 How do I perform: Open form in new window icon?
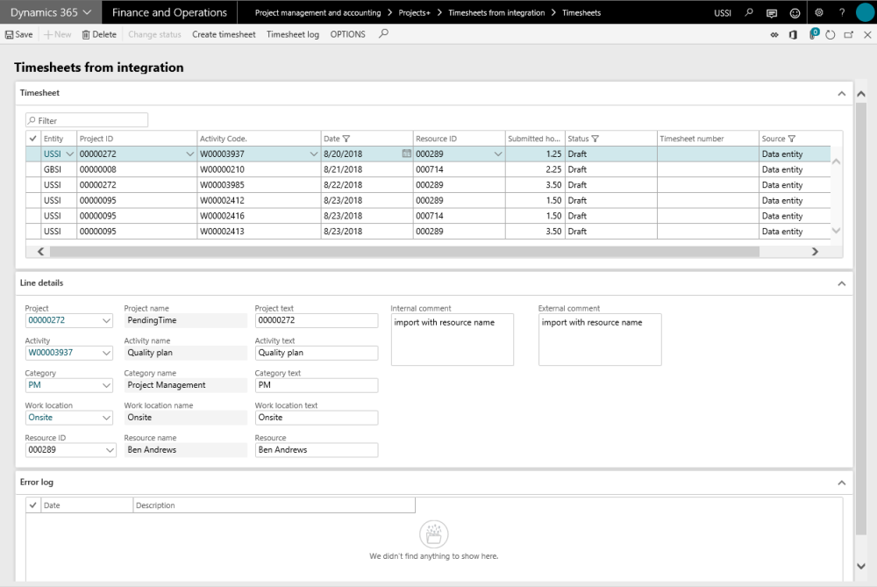849,35
